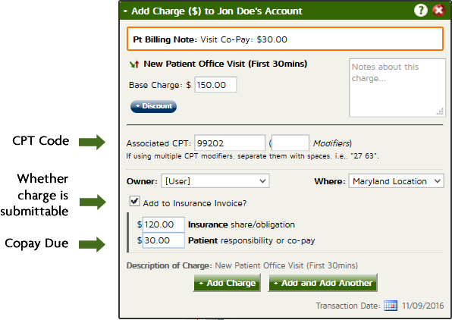This screenshot has width=452, height=320.
Task: Open the Owner dropdown showing [User]
Action: coord(215,181)
